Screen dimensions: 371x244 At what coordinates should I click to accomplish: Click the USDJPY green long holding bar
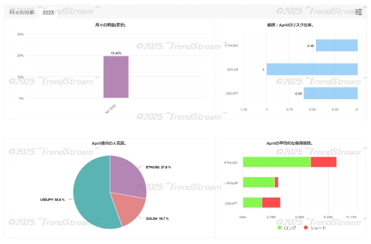[252, 202]
